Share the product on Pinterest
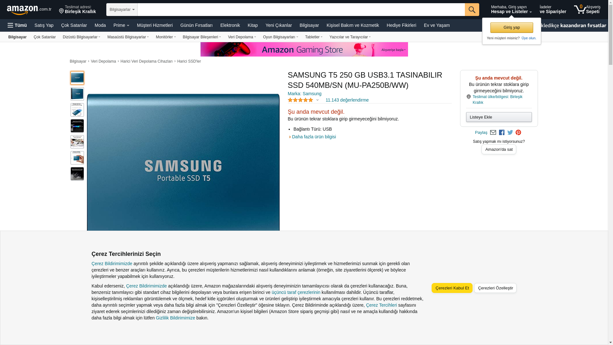This screenshot has height=345, width=613. (518, 133)
